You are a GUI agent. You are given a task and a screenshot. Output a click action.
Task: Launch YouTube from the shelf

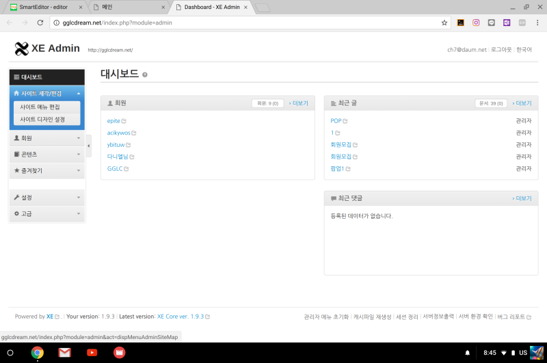pyautogui.click(x=92, y=353)
